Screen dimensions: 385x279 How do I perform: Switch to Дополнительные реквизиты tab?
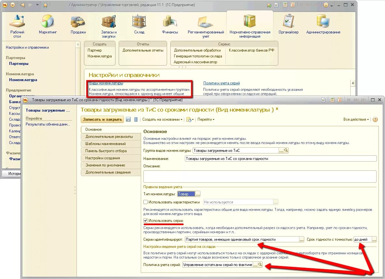pos(111,137)
